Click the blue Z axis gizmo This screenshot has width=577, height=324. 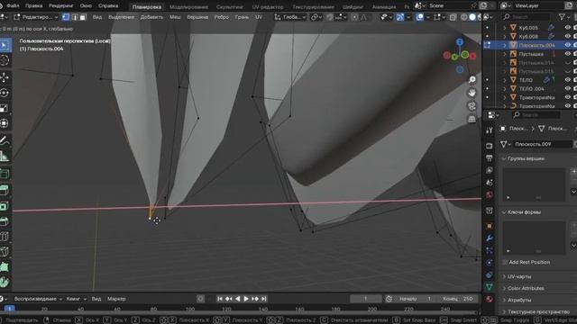click(460, 42)
